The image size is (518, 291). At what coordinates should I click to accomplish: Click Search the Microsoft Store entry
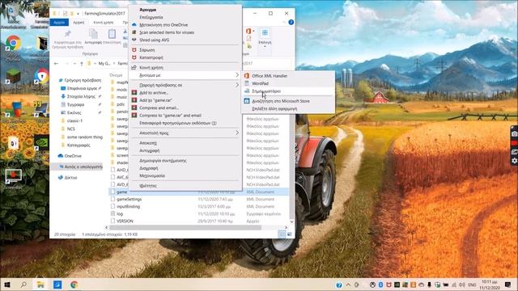(x=281, y=101)
